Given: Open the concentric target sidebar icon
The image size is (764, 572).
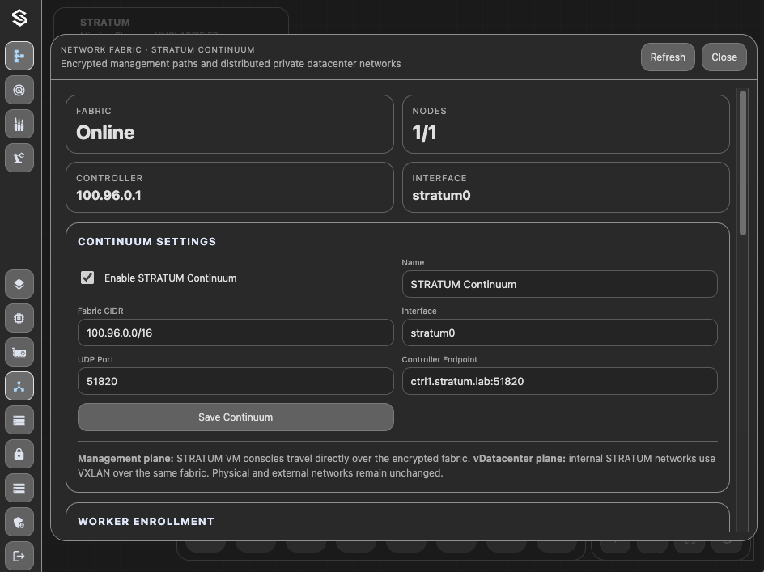Looking at the screenshot, I should pos(19,90).
